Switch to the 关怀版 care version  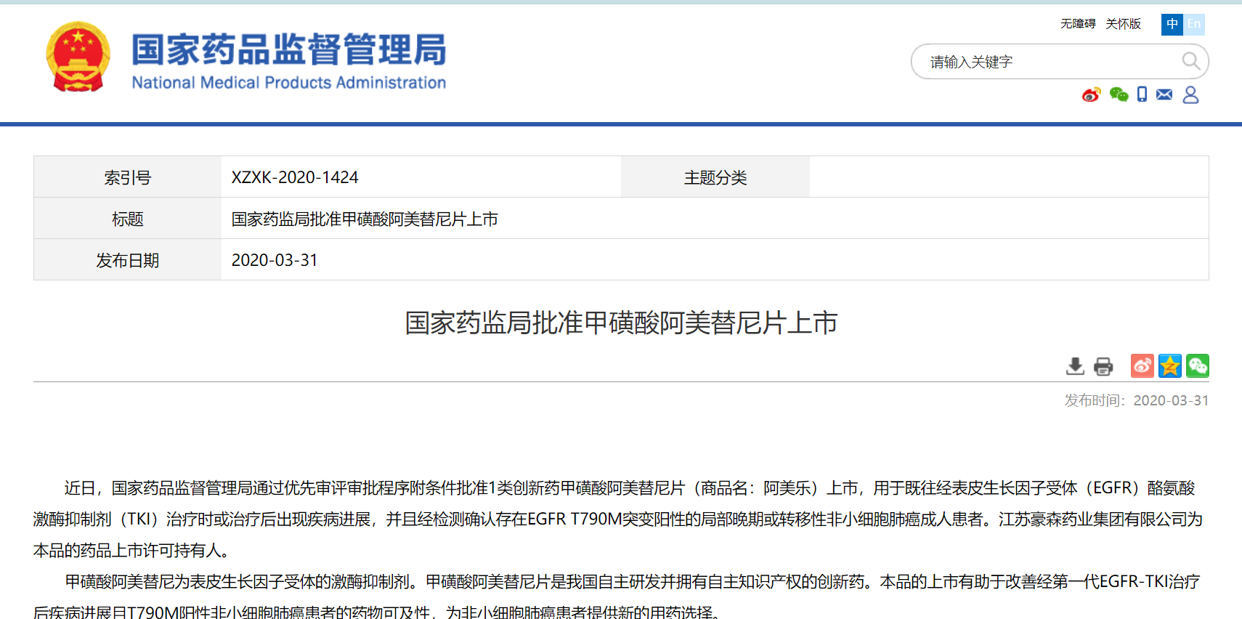click(1123, 24)
